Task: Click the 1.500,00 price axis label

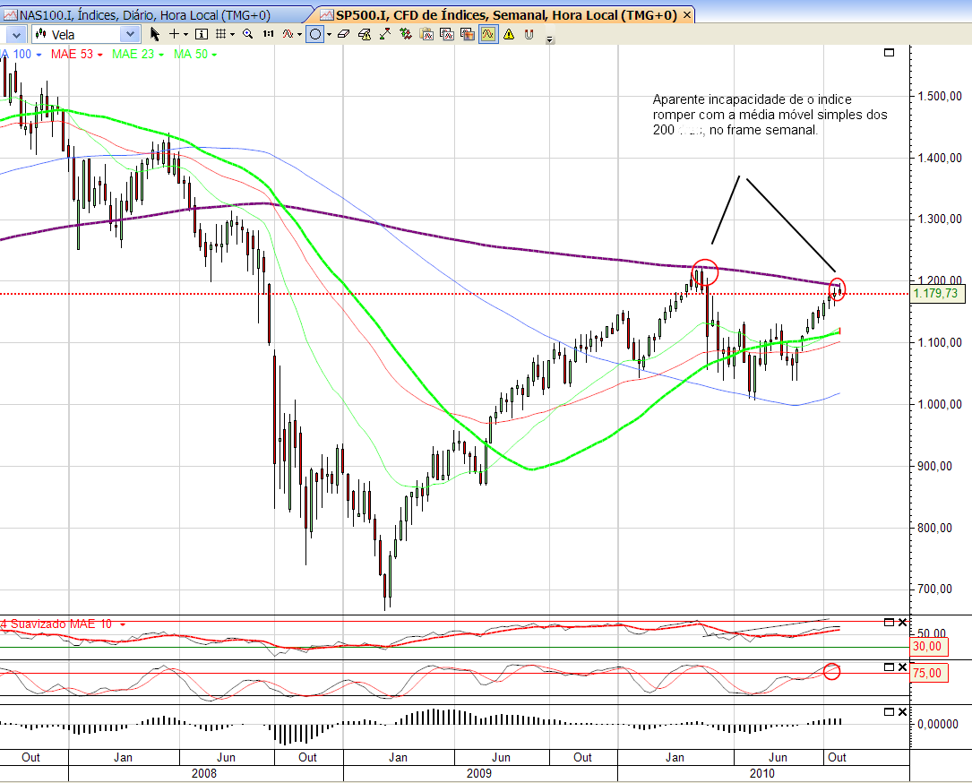Action: tap(939, 96)
